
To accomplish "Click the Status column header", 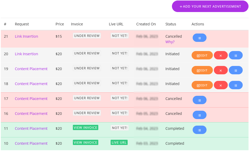I will [171, 24].
